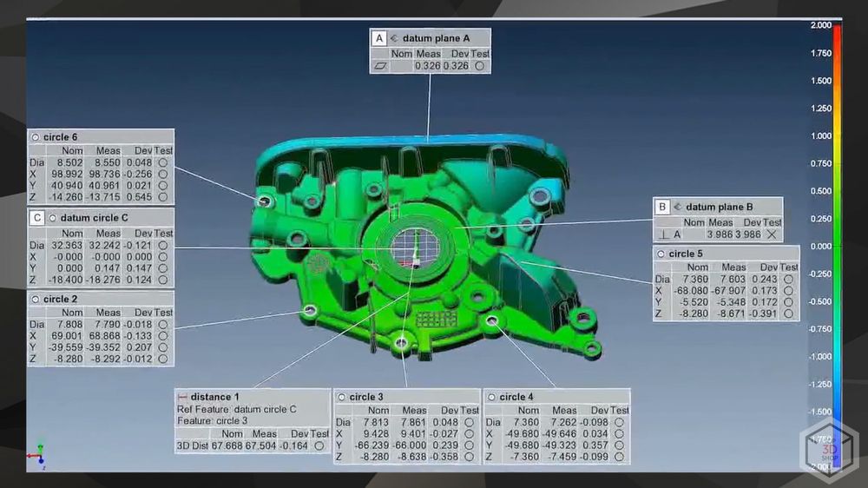868x488 pixels.
Task: Click circle 3 X row test status circle
Action: click(469, 433)
